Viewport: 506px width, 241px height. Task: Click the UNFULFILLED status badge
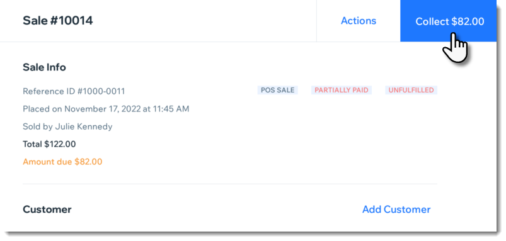411,90
